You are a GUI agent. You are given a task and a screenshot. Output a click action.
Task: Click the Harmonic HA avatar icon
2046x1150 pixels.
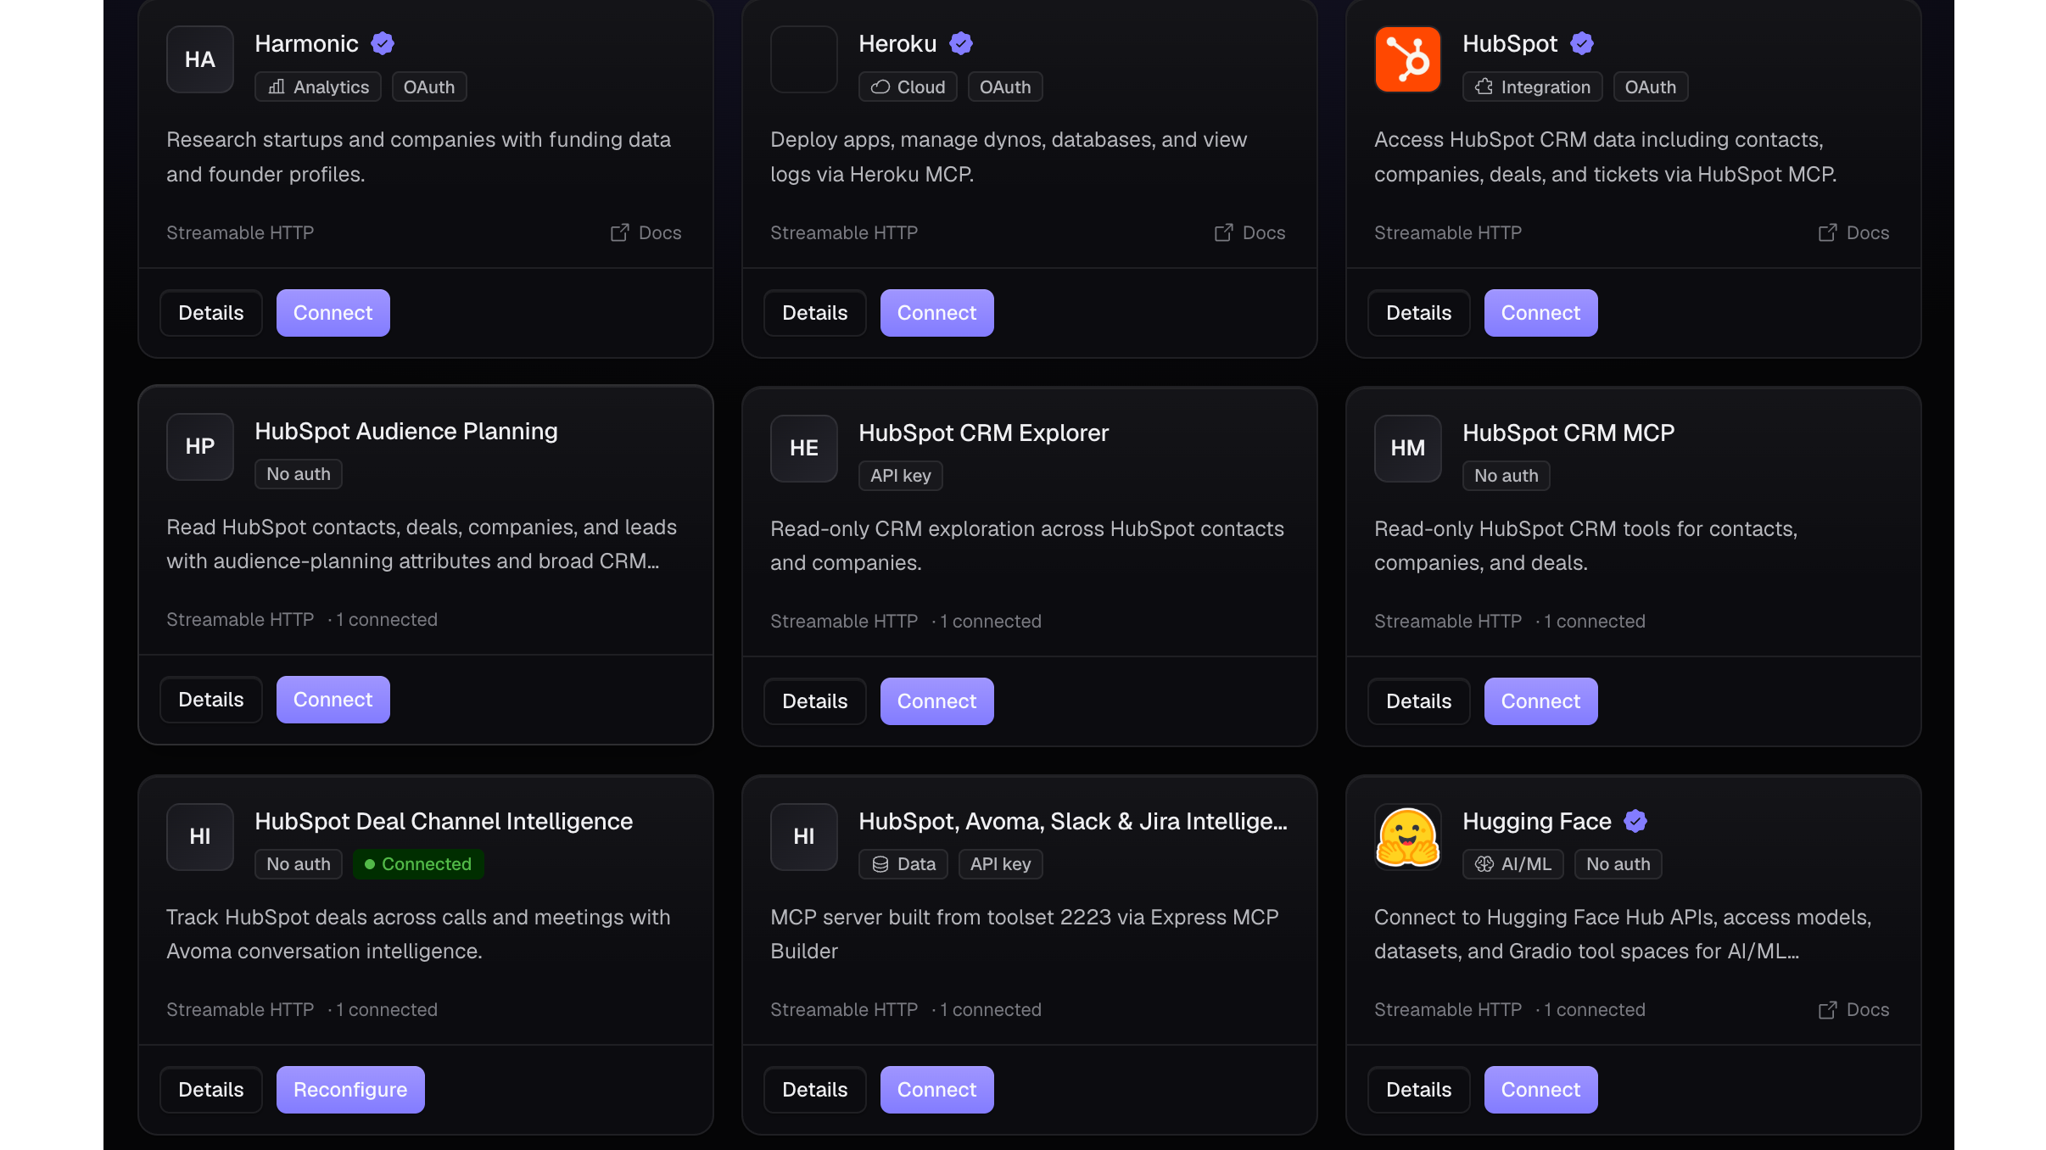pyautogui.click(x=200, y=59)
